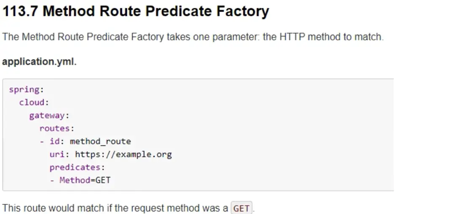The width and height of the screenshot is (461, 214).
Task: Click the inline GET code badge
Action: click(x=241, y=208)
